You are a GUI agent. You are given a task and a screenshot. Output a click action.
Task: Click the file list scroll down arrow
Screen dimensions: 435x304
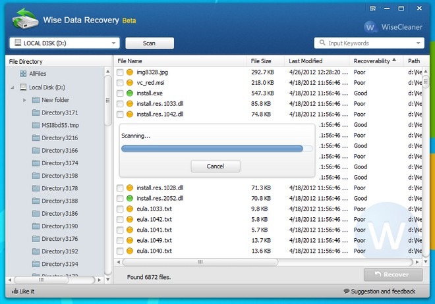pyautogui.click(x=426, y=262)
